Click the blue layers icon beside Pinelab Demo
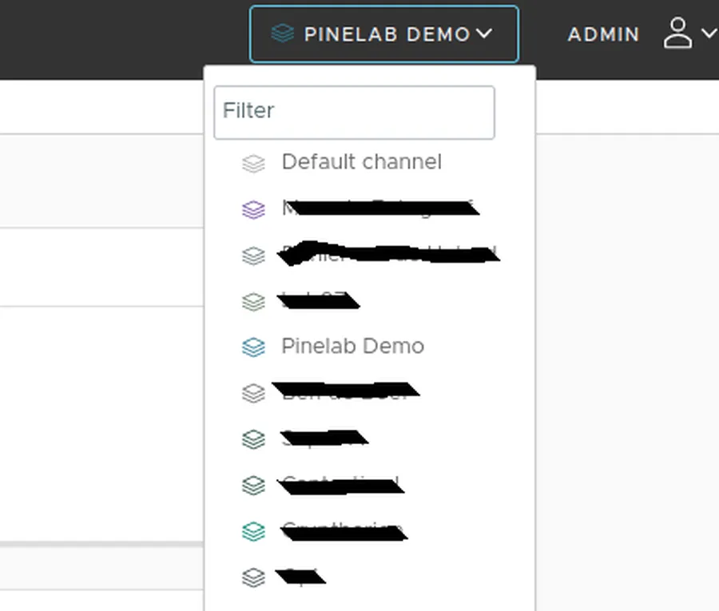The height and width of the screenshot is (611, 719). (x=253, y=347)
